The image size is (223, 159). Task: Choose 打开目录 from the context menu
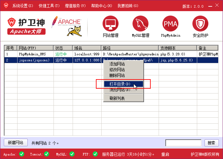click(120, 84)
